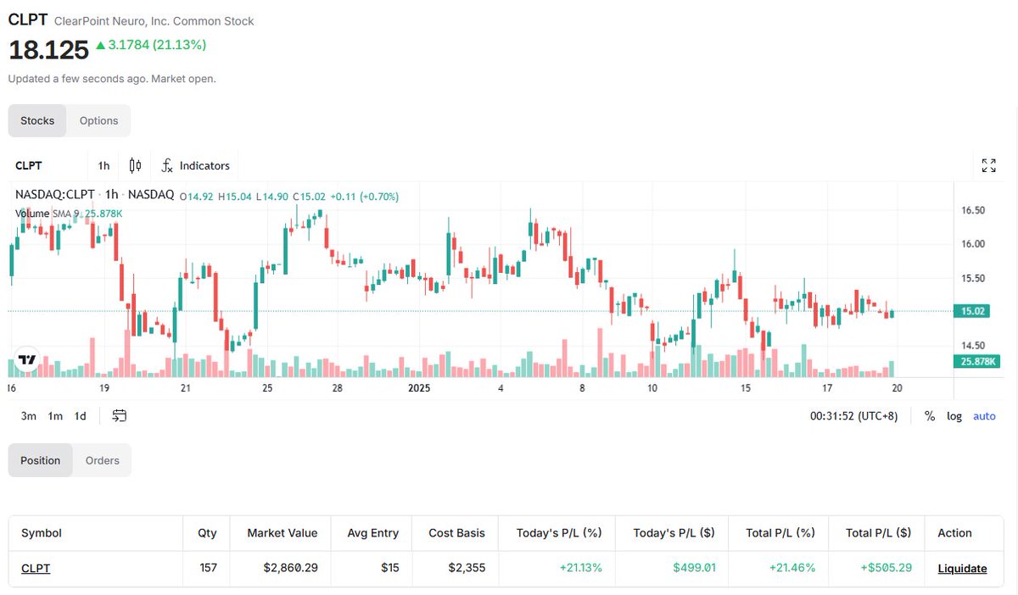Click the 20 date label on time axis
Viewport: 1018px width, 595px height.
897,388
